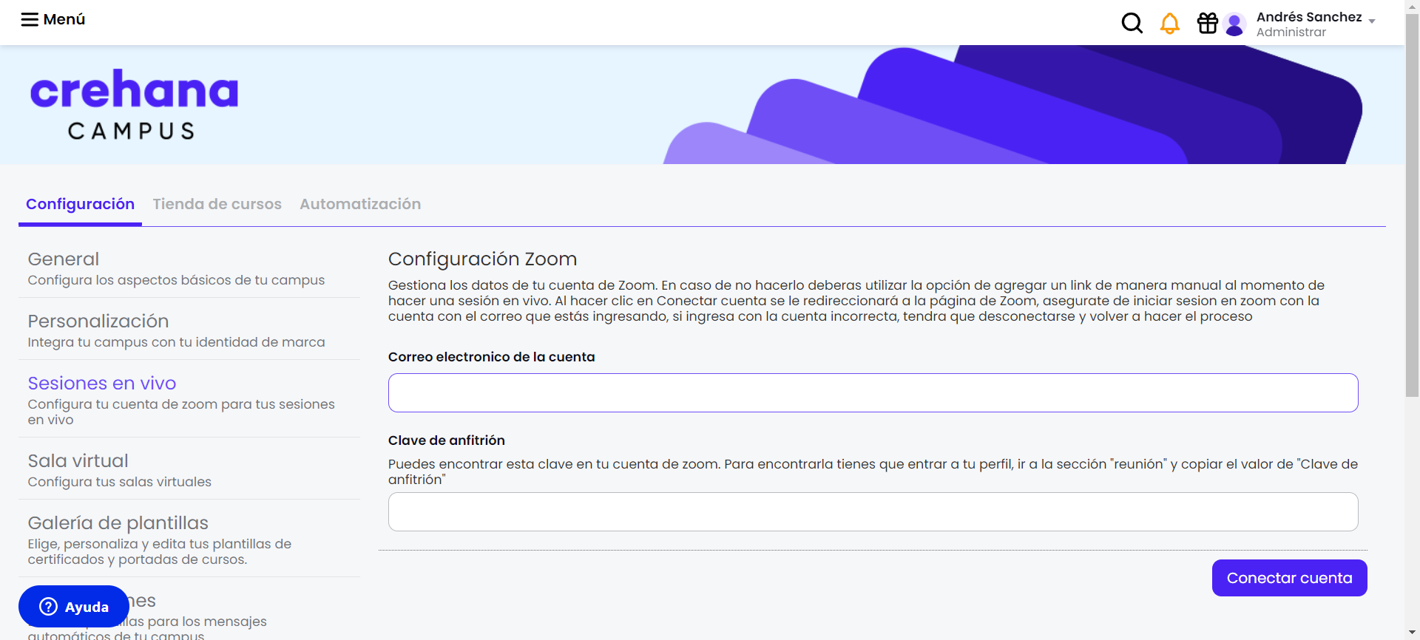Focus the Correo electronico de la cuenta field
The width and height of the screenshot is (1420, 640).
tap(873, 392)
